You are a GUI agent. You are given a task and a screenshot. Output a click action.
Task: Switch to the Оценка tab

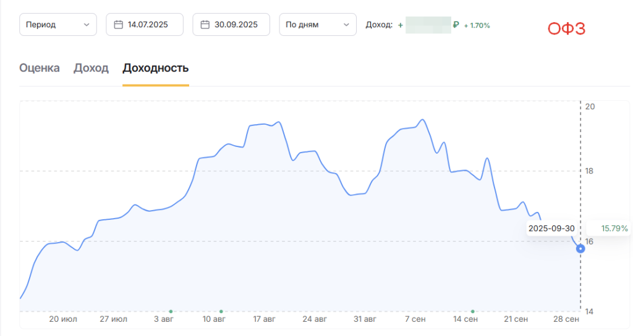pos(40,68)
